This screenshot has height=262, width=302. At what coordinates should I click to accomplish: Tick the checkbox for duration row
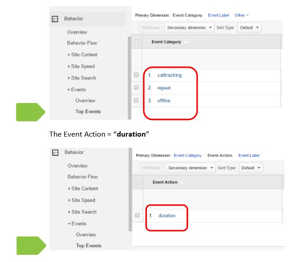point(137,215)
